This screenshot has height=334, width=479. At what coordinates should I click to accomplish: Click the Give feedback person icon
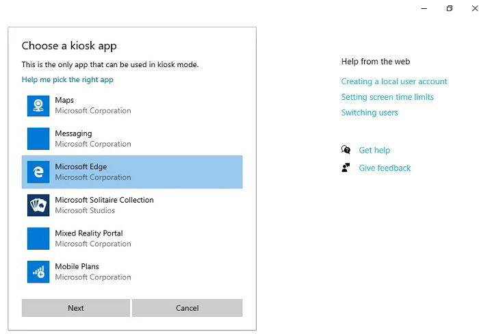[346, 168]
